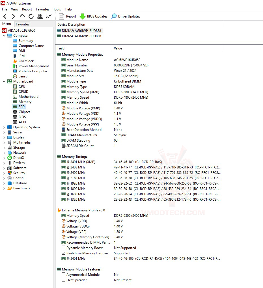This screenshot has width=263, height=288.
Task: Select the BIOS icon
Action: pos(15,117)
